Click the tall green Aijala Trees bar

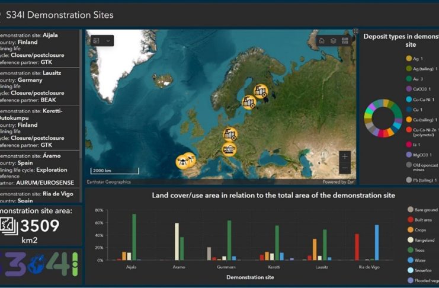134,237
